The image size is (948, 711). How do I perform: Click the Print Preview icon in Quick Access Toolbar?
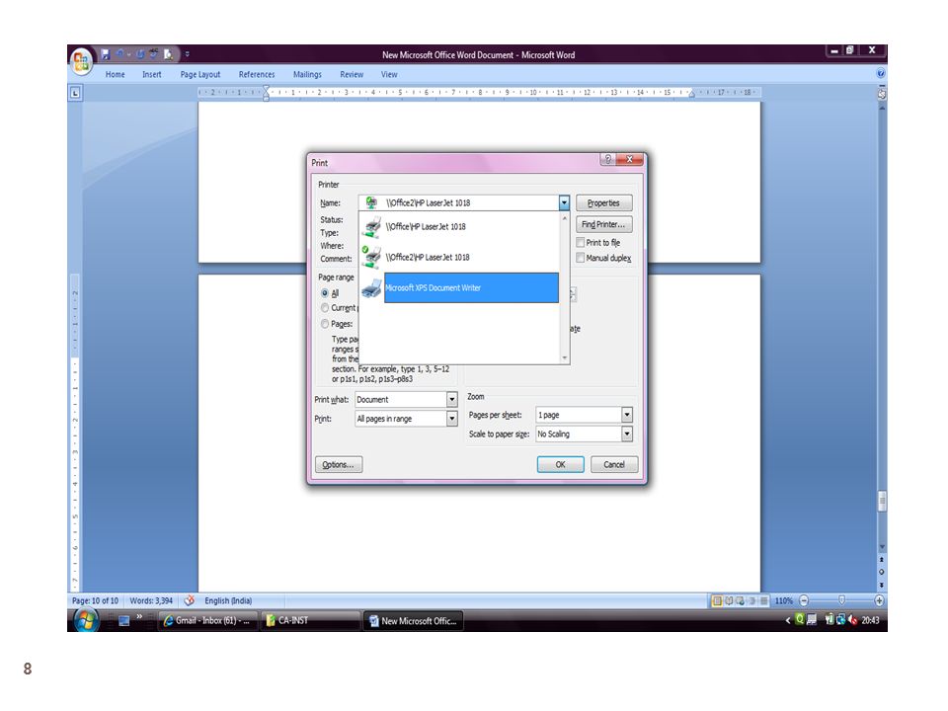tap(168, 54)
